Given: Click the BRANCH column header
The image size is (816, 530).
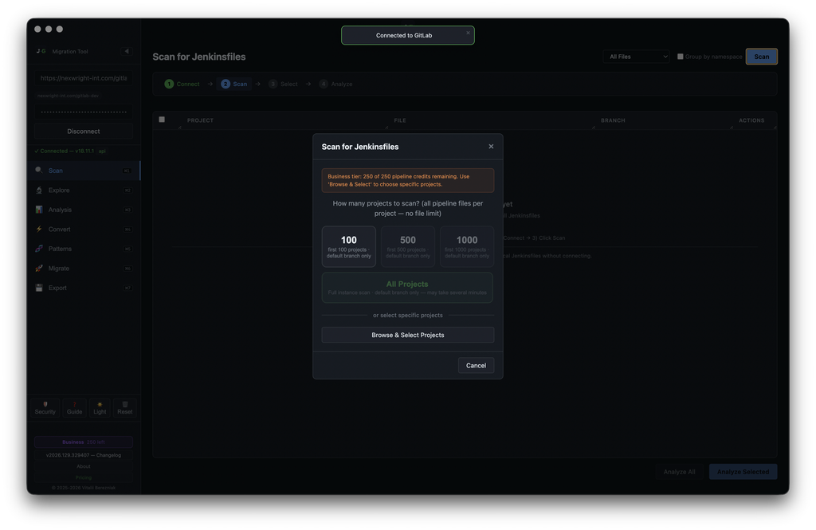Looking at the screenshot, I should point(613,120).
